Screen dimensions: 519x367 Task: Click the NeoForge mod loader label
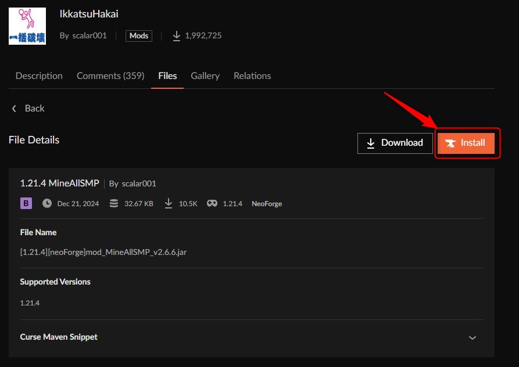click(x=267, y=204)
